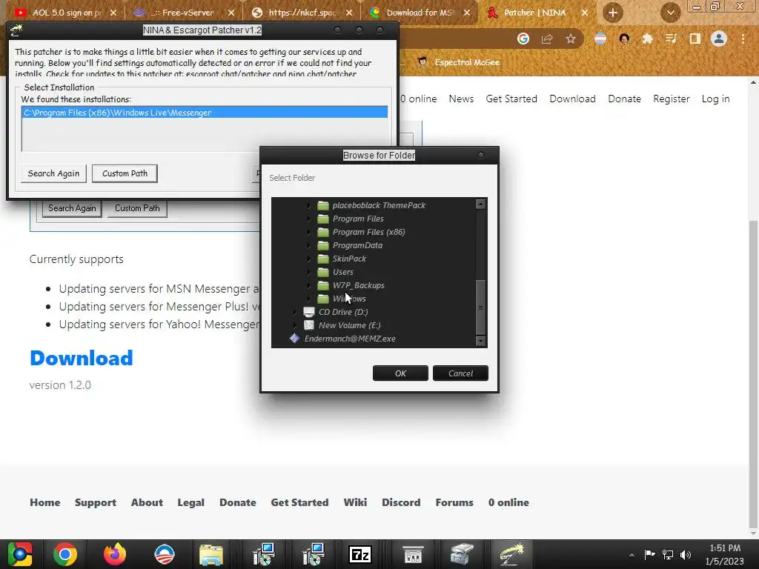Open 7-Zip from the taskbar
759x569 pixels.
click(x=360, y=554)
